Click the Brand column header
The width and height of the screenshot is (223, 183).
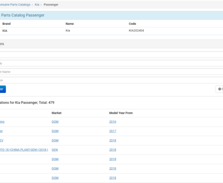click(6, 24)
